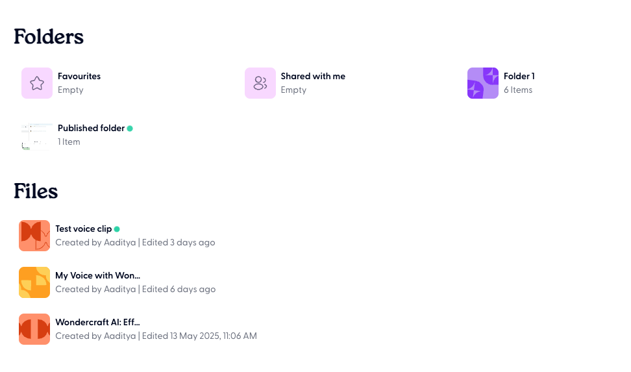Click the 1 Item text under Published folder
631x372 pixels.
click(69, 142)
